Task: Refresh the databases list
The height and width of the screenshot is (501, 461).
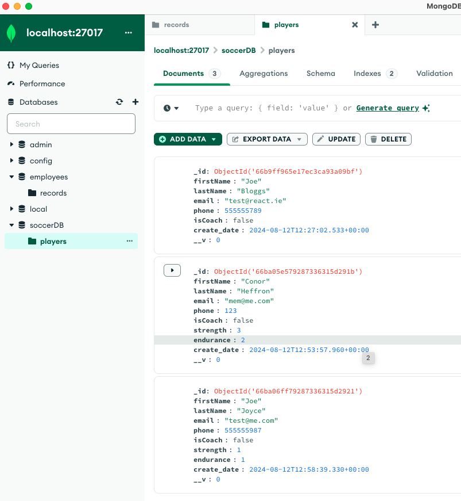Action: pyautogui.click(x=119, y=102)
